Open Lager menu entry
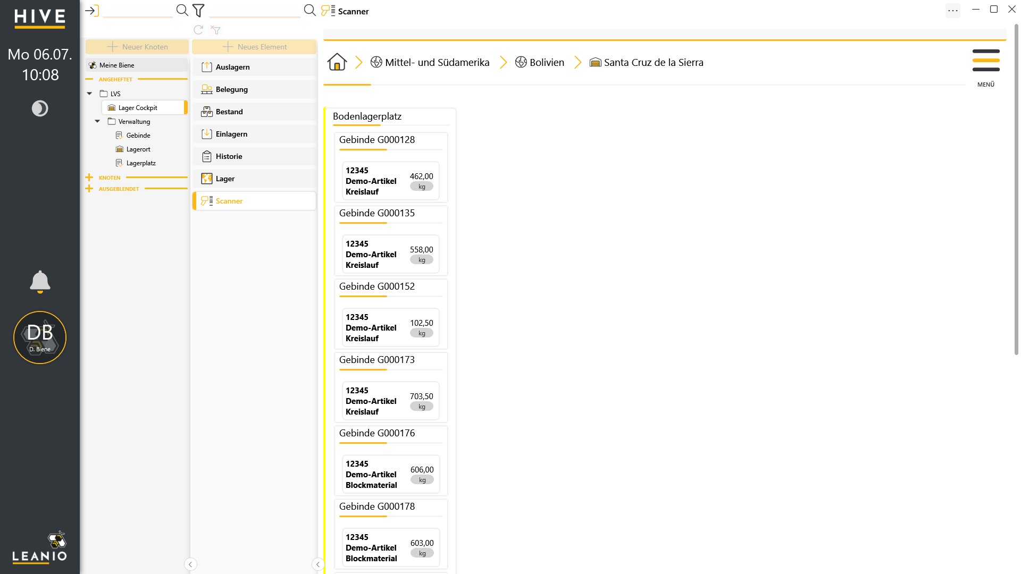The height and width of the screenshot is (574, 1021). tap(254, 179)
